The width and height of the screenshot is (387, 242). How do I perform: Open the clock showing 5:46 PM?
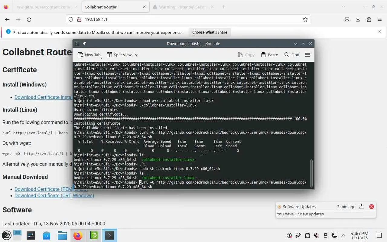[359, 235]
